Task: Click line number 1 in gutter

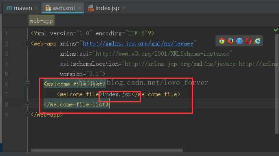Action: coord(7,33)
